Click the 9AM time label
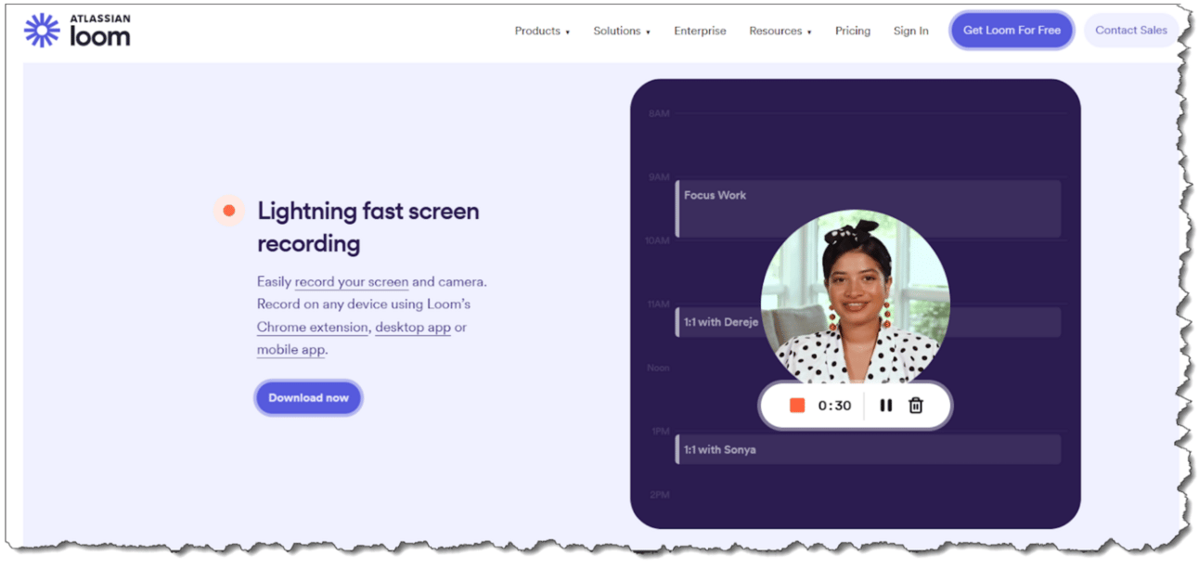 tap(659, 177)
